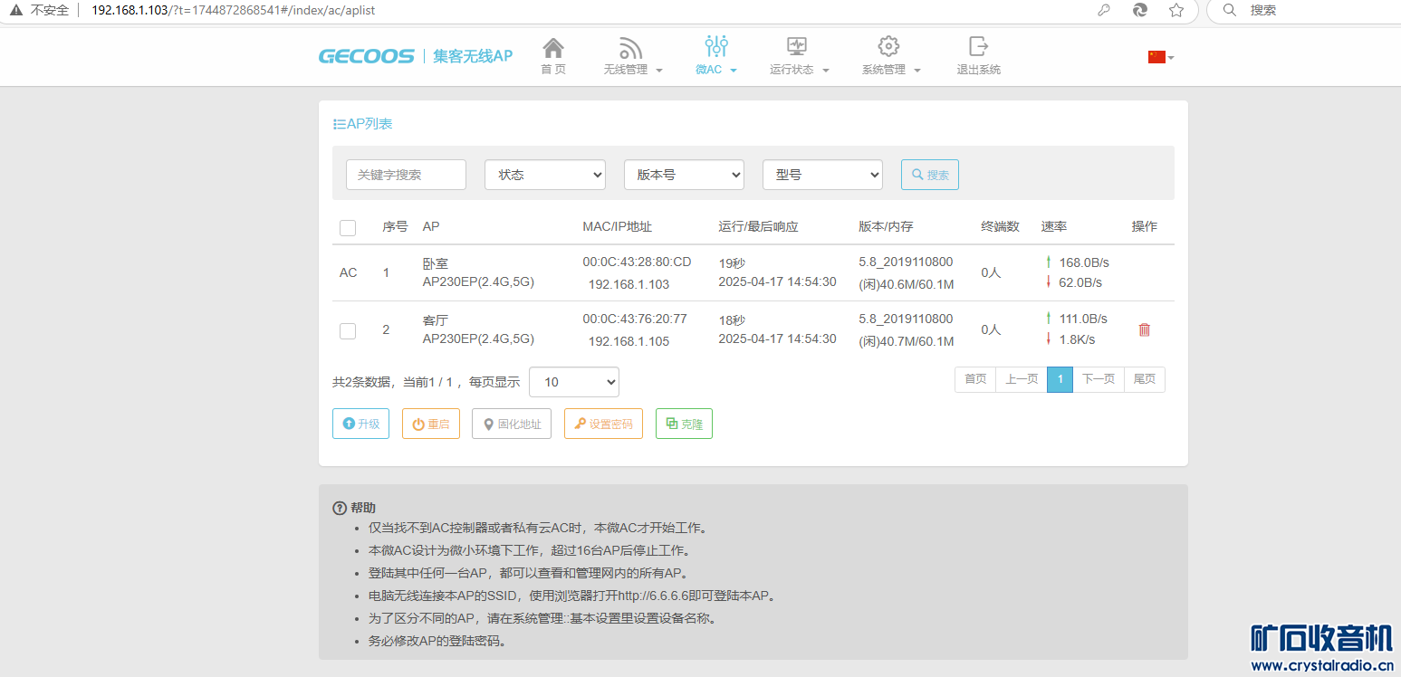The image size is (1401, 677).
Task: Toggle the select-all checkbox in table header
Action: 348,227
